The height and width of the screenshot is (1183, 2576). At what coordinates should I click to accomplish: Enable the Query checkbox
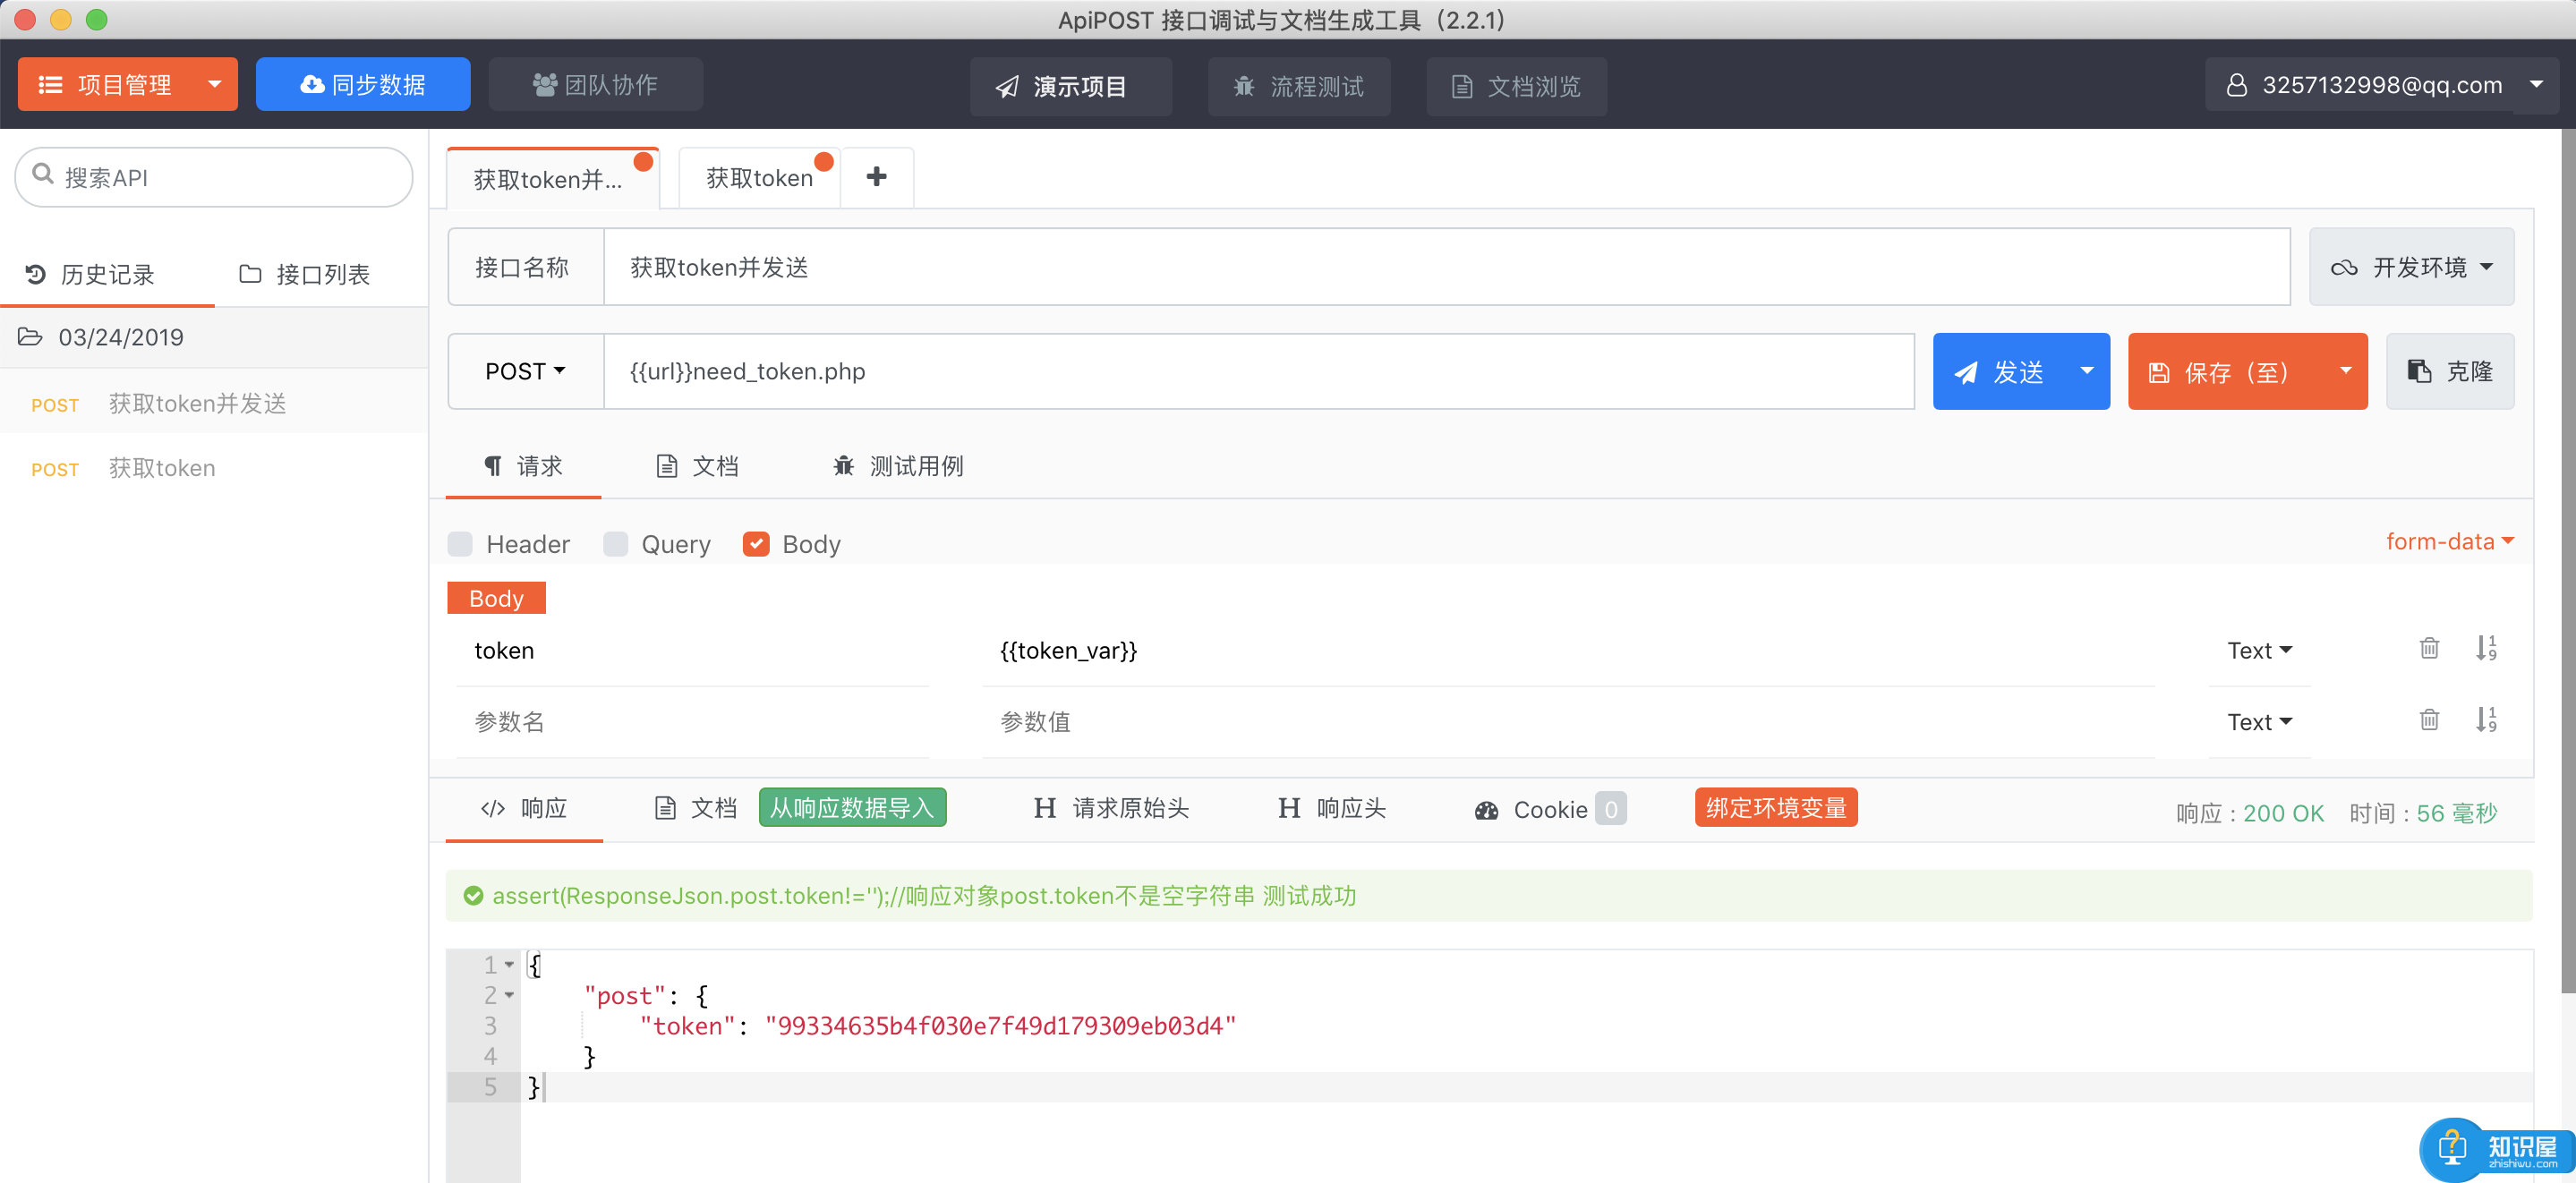click(615, 544)
